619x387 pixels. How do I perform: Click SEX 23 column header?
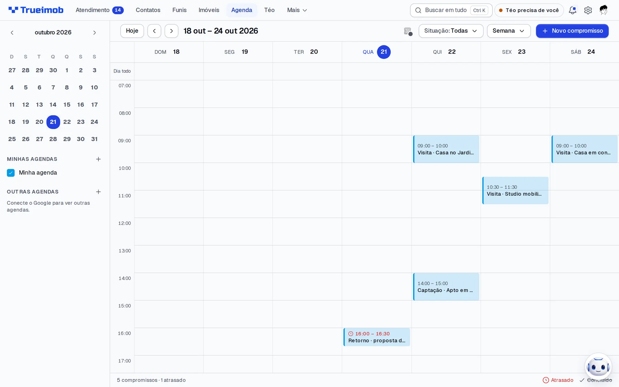pos(515,52)
